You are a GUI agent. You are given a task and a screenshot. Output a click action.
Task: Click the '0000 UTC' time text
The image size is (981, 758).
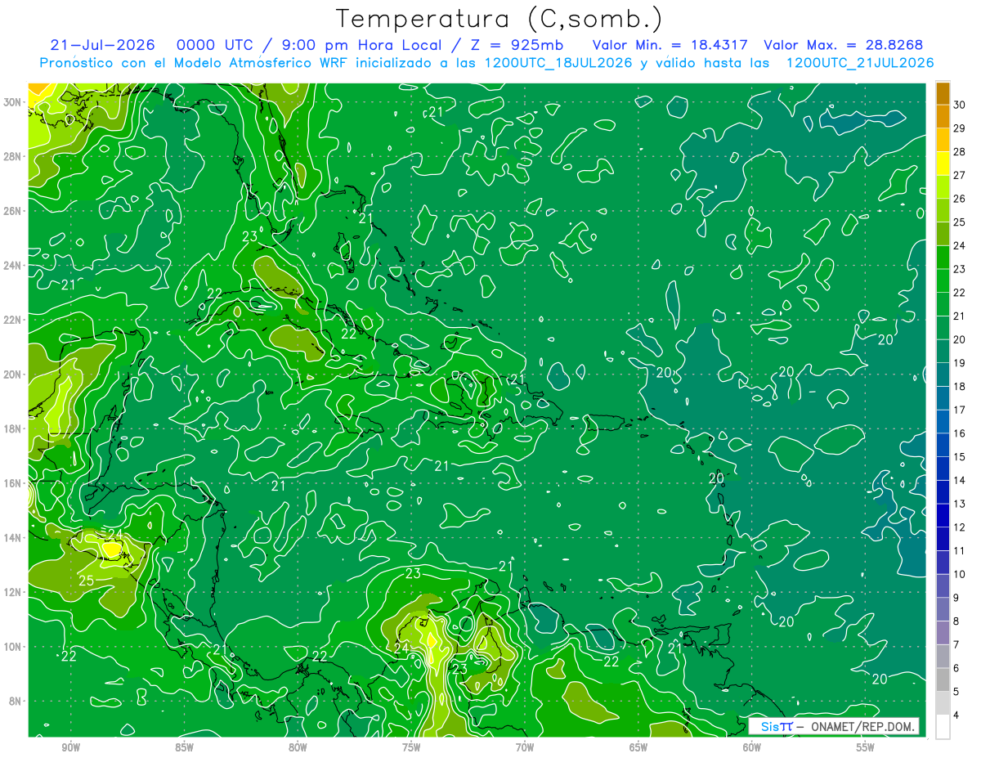(217, 45)
